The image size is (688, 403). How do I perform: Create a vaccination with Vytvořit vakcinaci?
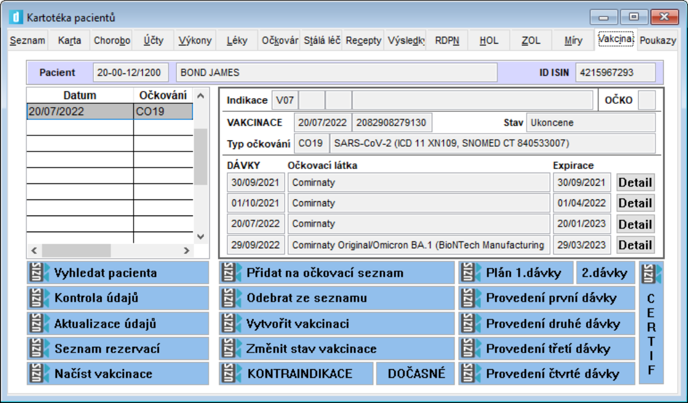pos(337,323)
